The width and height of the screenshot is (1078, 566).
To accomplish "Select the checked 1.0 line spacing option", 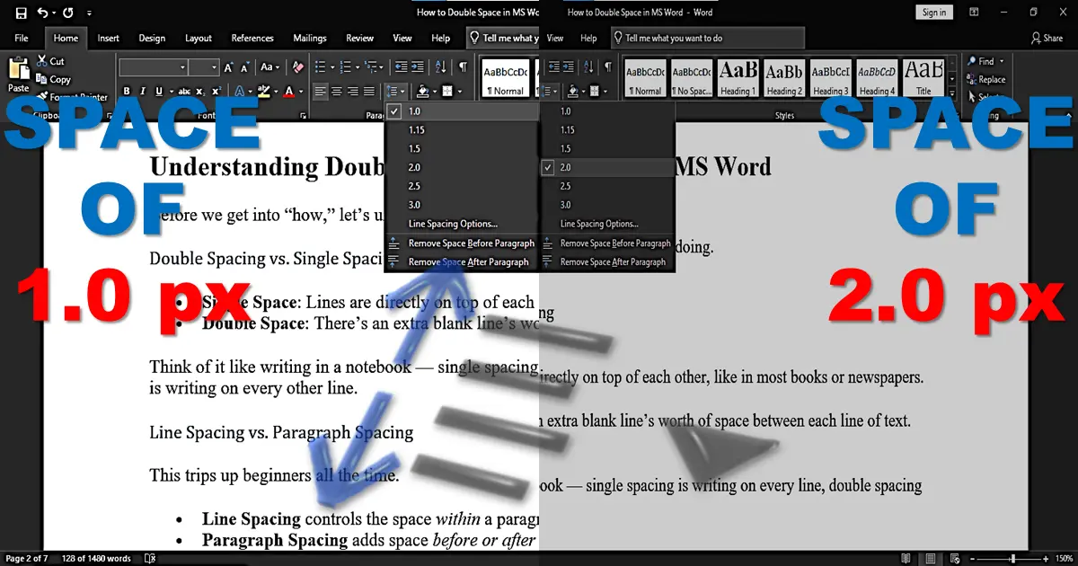I will point(413,111).
